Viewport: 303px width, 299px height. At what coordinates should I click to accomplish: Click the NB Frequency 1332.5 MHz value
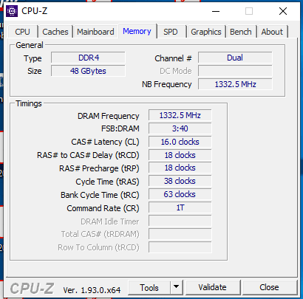coord(235,84)
